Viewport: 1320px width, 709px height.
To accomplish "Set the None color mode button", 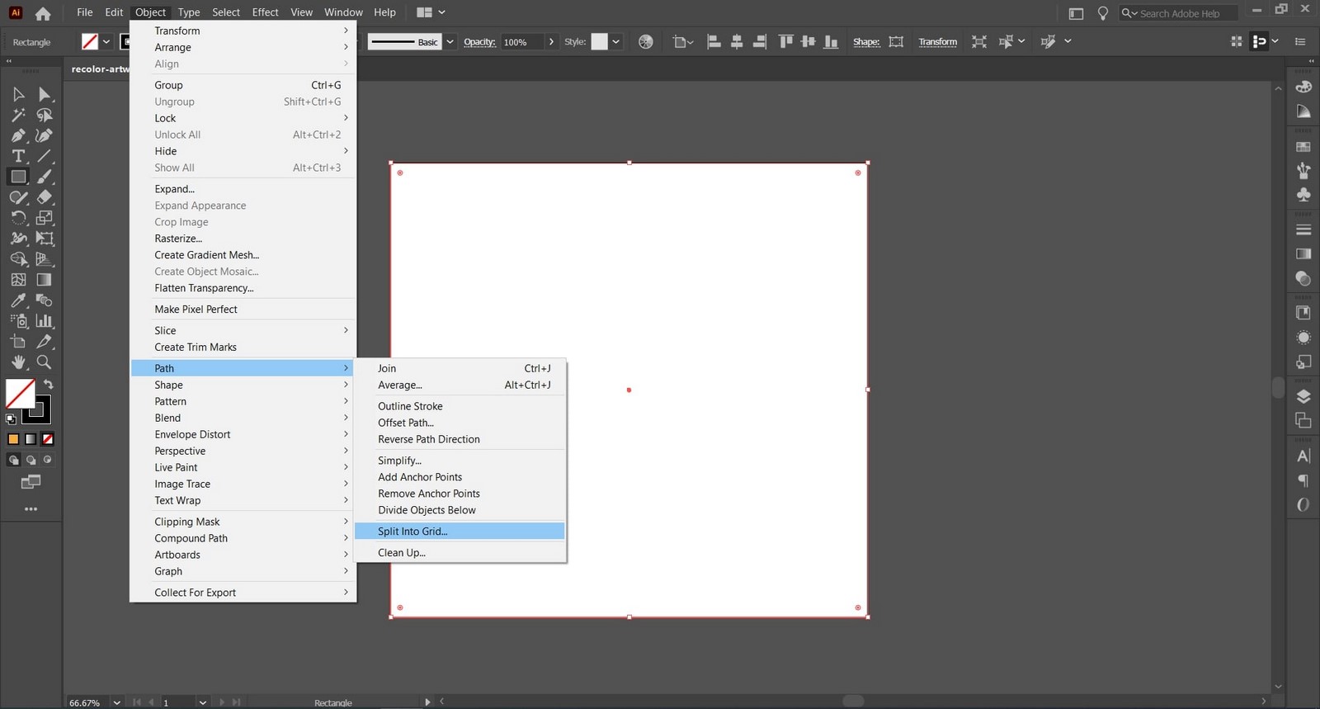I will (48, 439).
